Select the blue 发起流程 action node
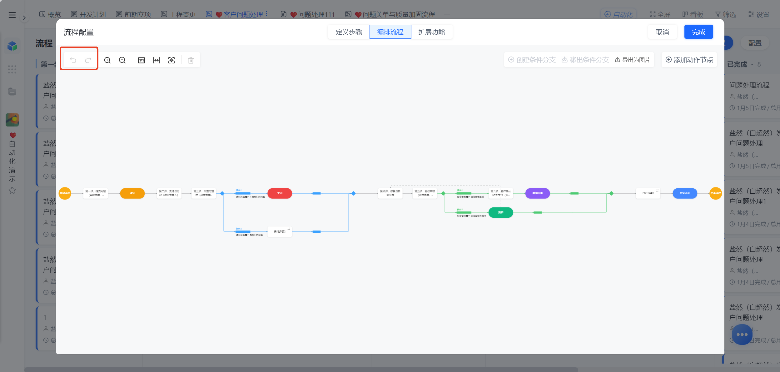Image resolution: width=780 pixels, height=372 pixels. point(685,193)
